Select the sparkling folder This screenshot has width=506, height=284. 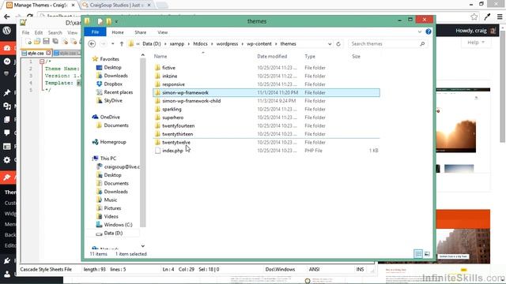pos(172,109)
